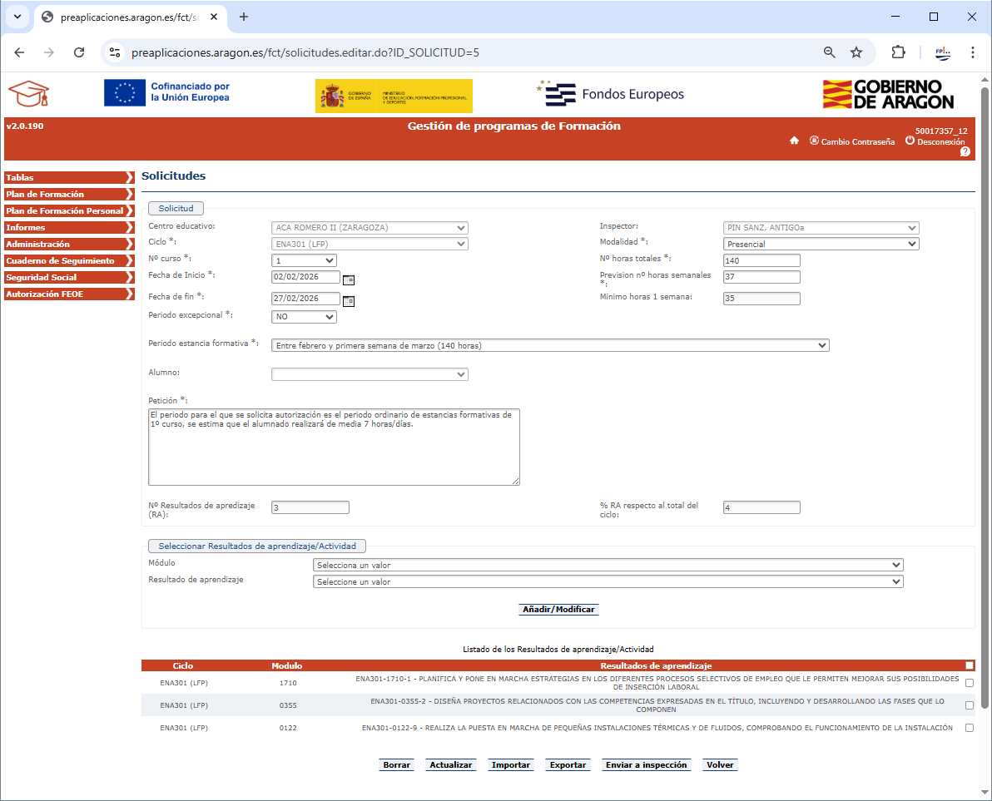This screenshot has width=992, height=801.
Task: Expand the Periodo estancia formativa dropdown
Action: 550,346
